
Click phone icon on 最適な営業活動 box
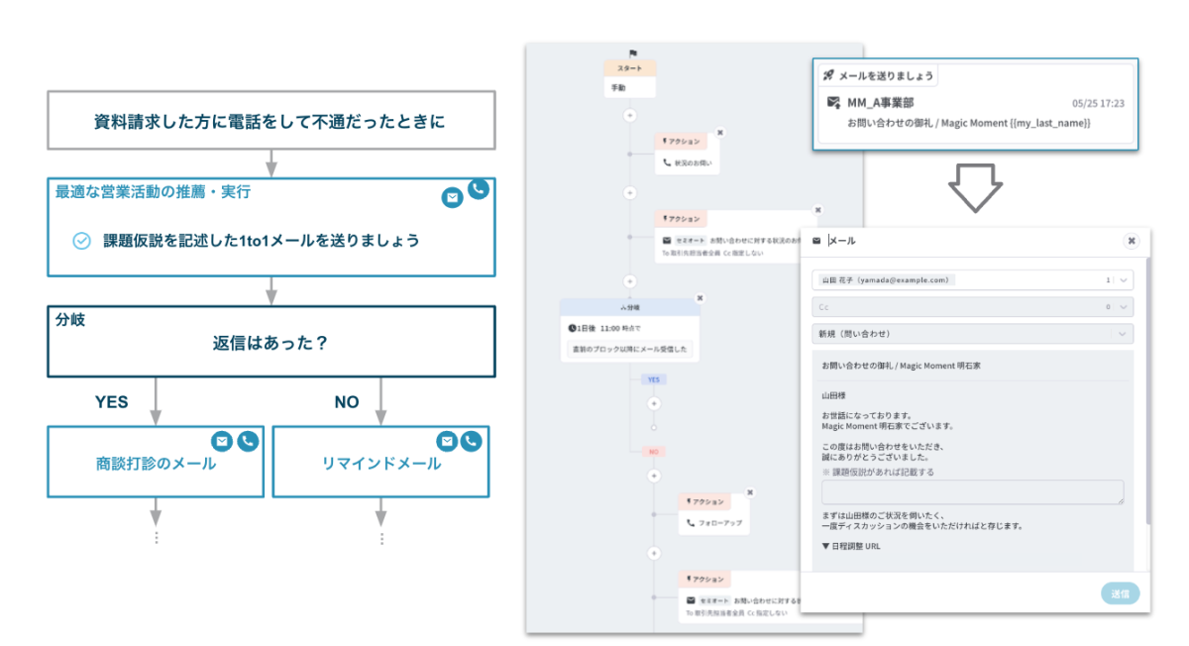[478, 188]
